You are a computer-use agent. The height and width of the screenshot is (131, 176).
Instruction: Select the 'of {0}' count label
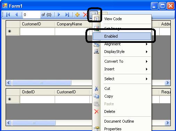(x=46, y=15)
